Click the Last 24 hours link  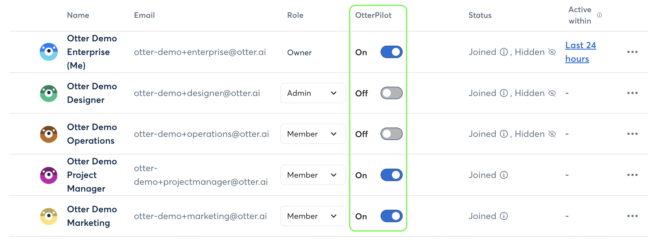coord(580,52)
